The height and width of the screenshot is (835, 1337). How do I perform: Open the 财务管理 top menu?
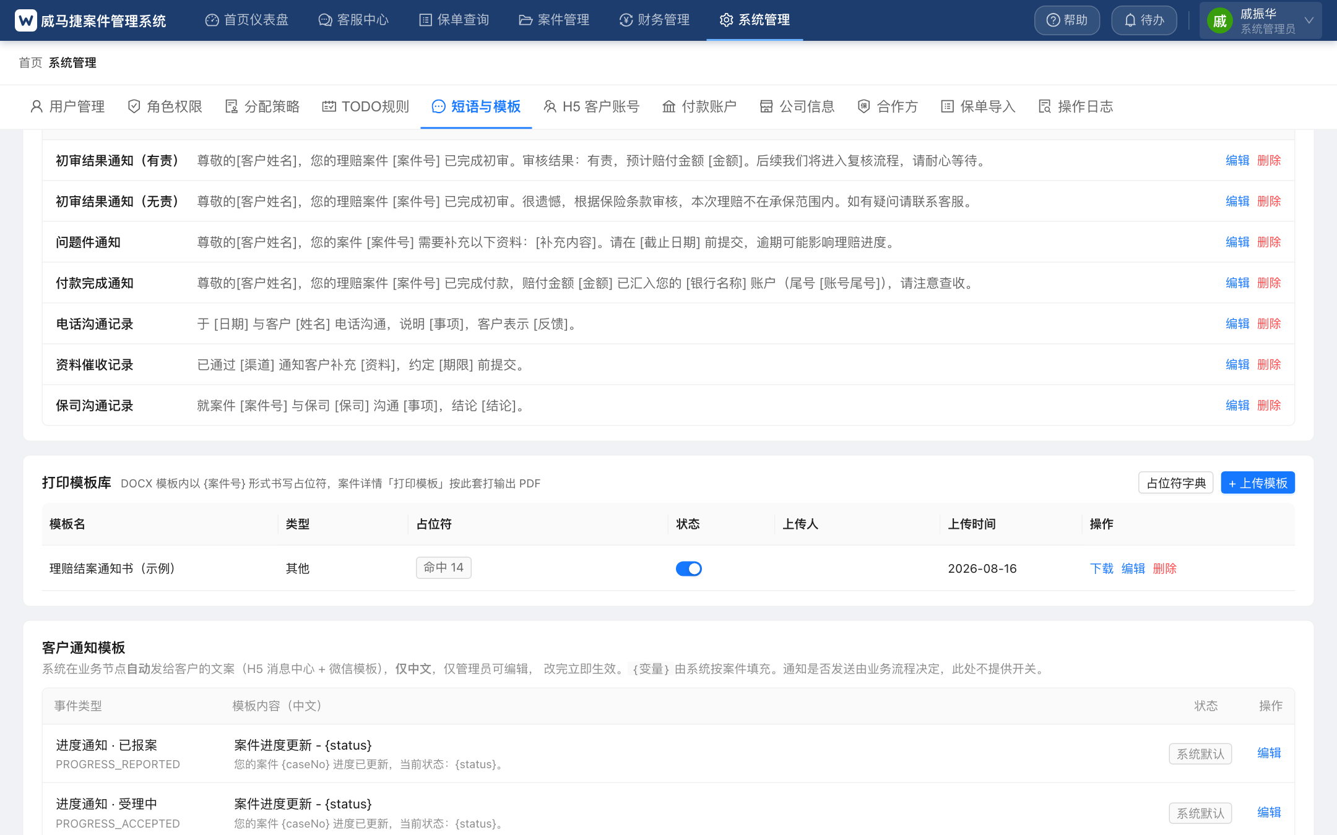tap(654, 20)
